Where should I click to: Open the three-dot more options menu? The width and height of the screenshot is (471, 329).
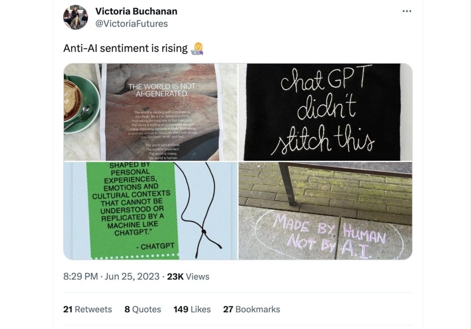[407, 11]
